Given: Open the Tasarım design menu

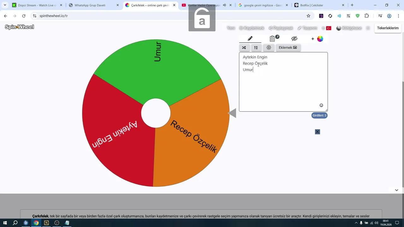Looking at the screenshot, I should point(307,28).
